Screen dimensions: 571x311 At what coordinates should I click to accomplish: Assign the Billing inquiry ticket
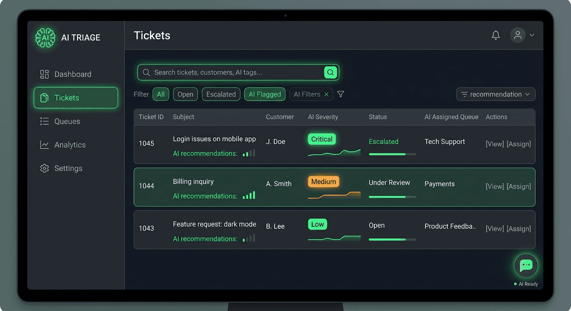click(x=519, y=187)
